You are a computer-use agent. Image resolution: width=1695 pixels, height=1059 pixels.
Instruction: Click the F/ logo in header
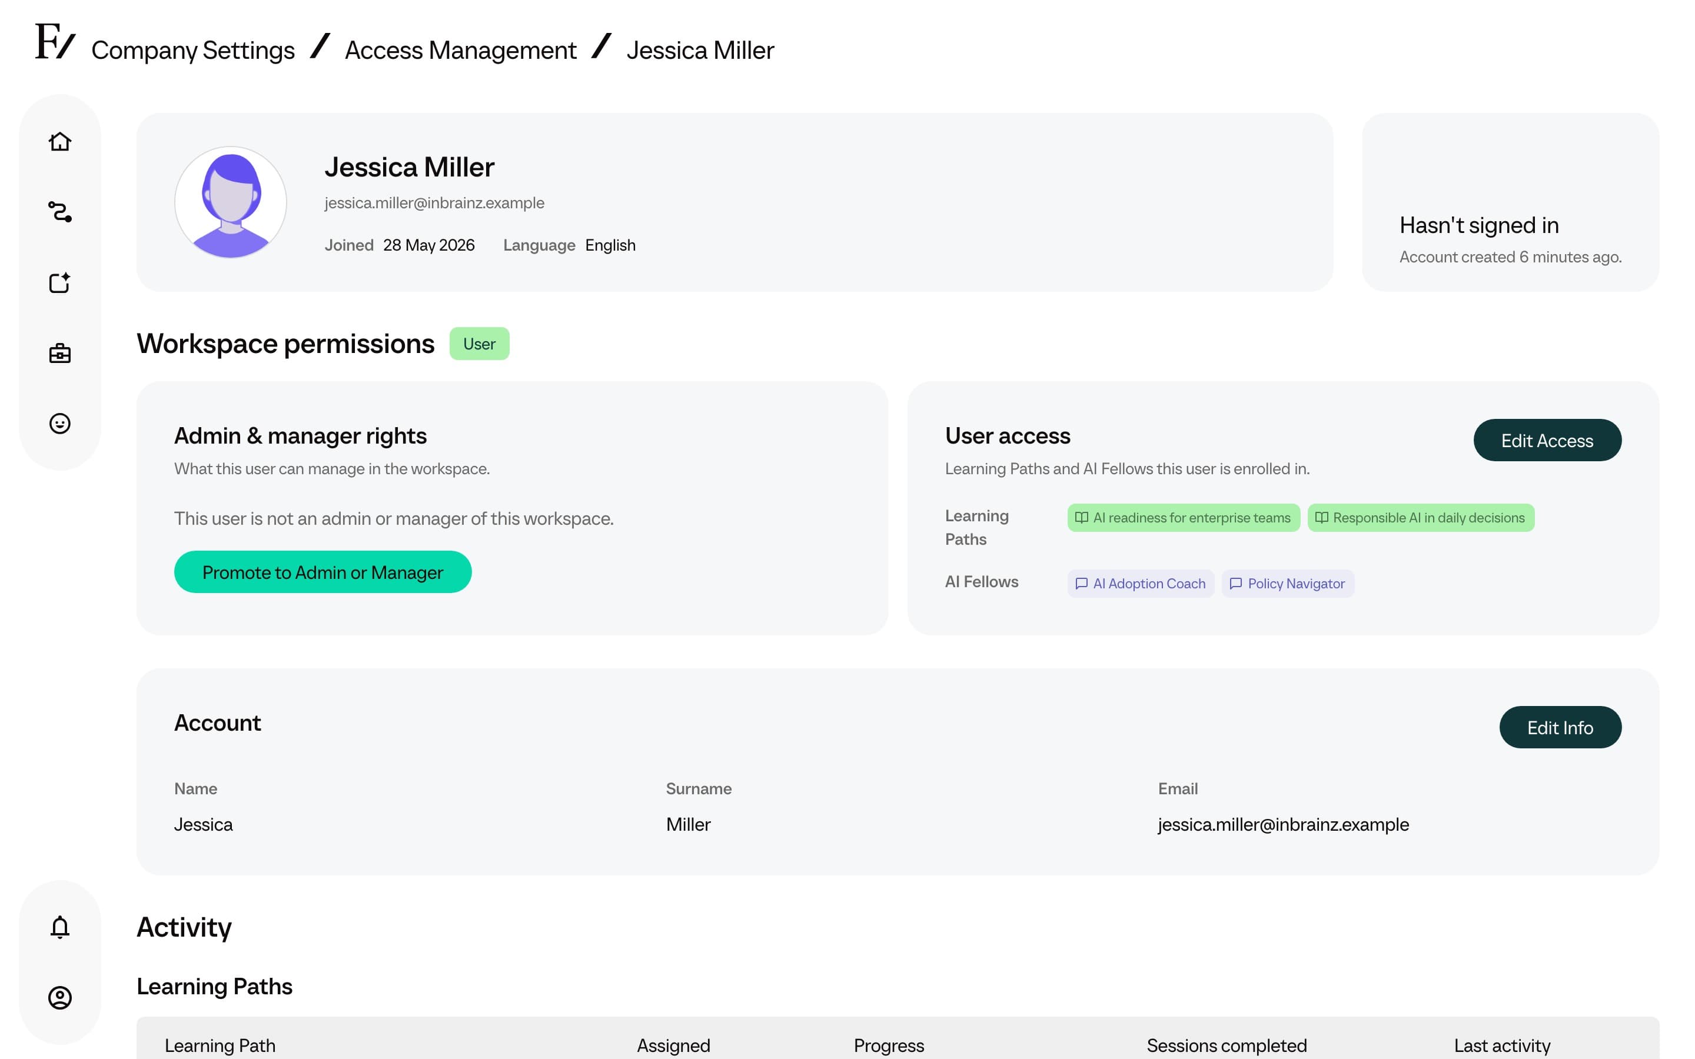55,42
